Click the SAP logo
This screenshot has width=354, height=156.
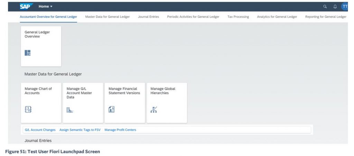coord(26,7)
